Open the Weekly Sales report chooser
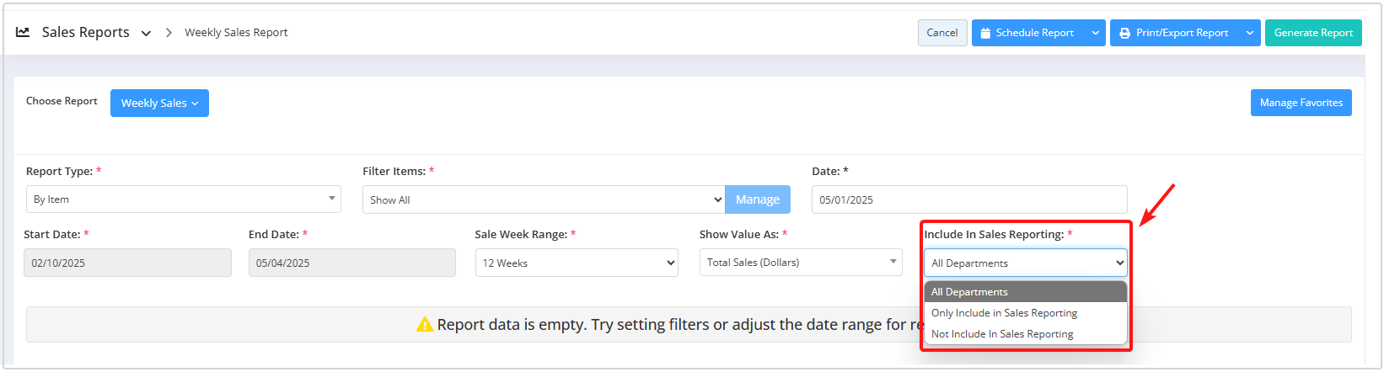This screenshot has width=1384, height=372. tap(159, 103)
